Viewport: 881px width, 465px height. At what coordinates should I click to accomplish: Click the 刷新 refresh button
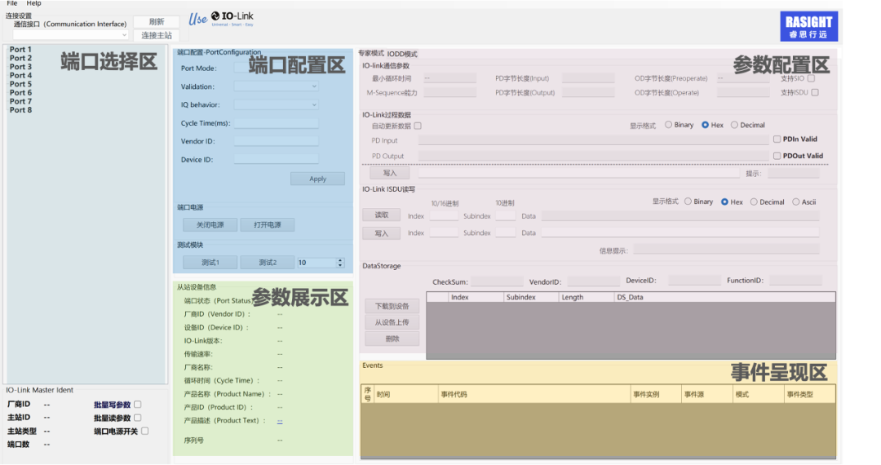[x=156, y=22]
